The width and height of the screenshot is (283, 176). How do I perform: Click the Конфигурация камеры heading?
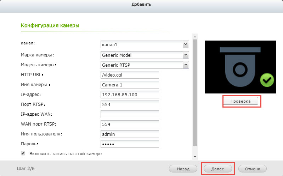(50, 25)
